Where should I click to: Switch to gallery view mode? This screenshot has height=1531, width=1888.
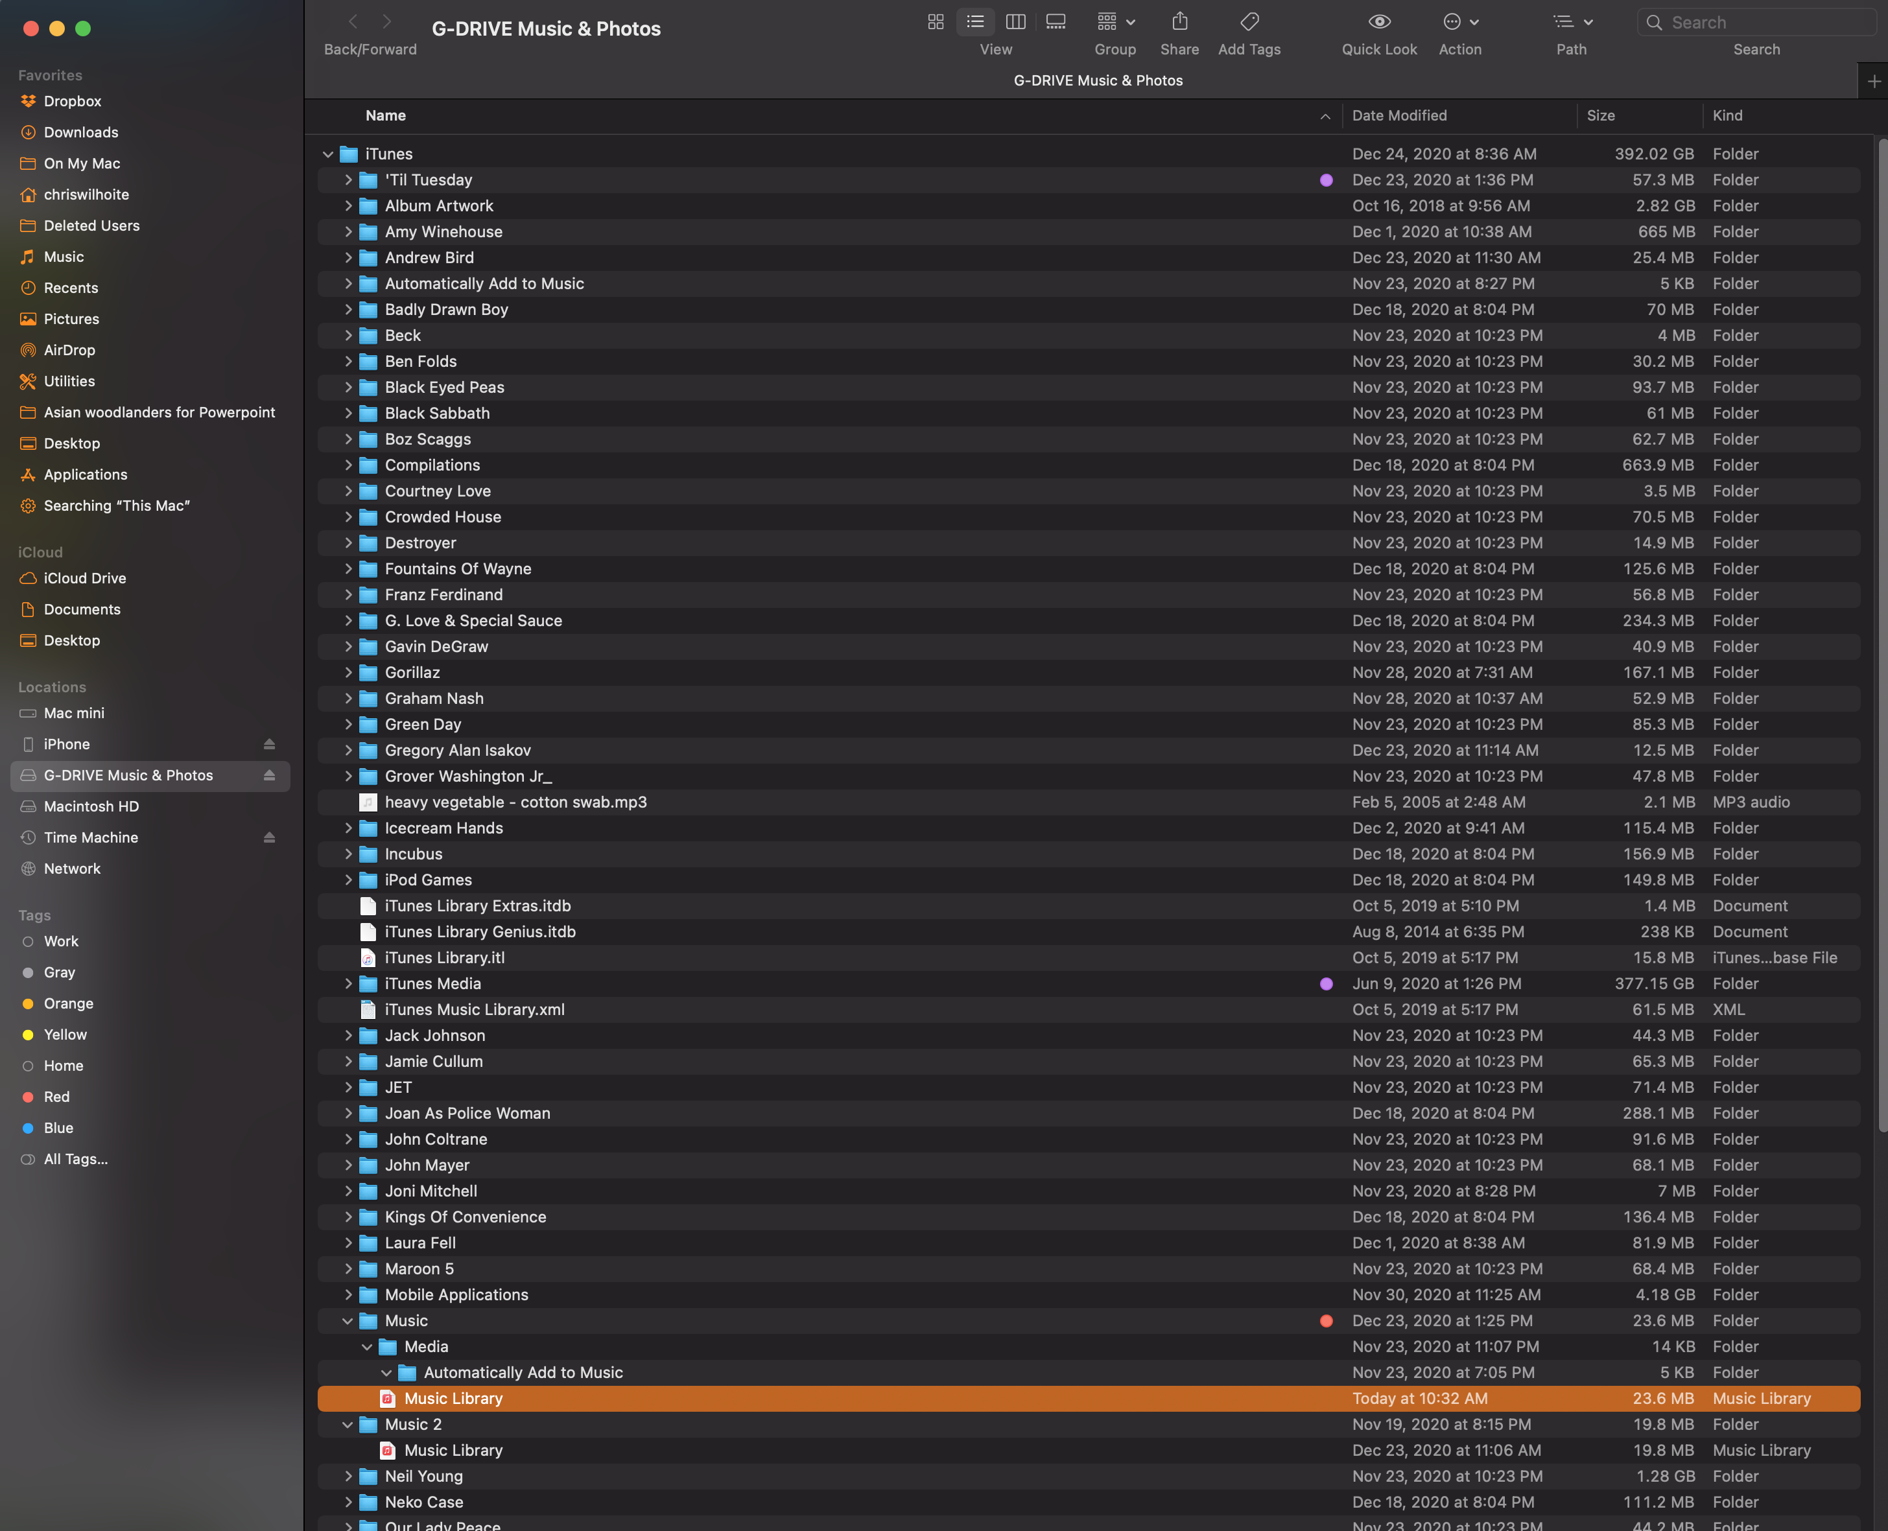[x=1055, y=22]
